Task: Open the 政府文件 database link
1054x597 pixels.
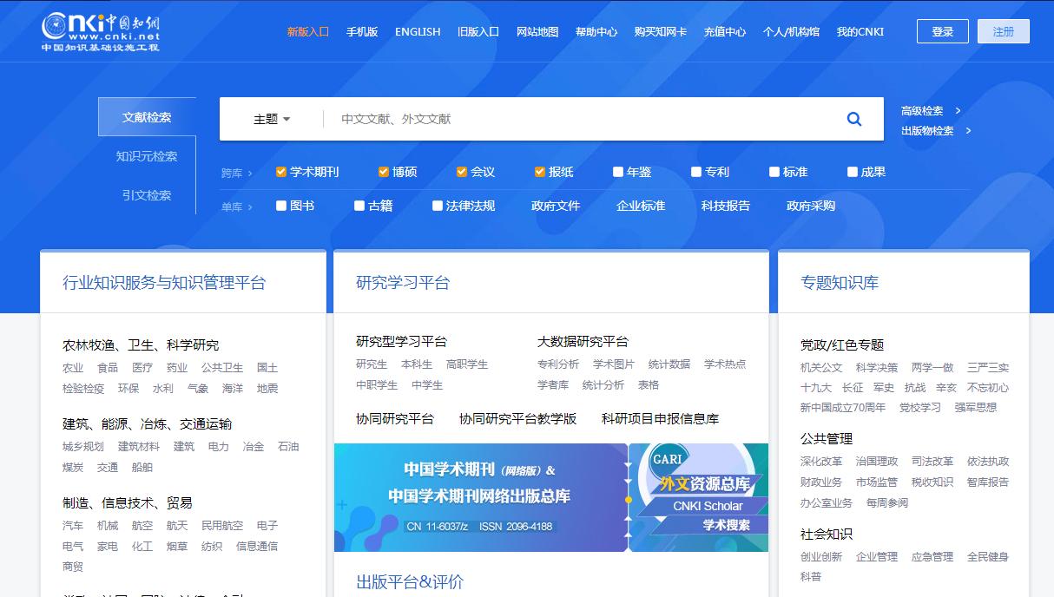Action: click(556, 206)
